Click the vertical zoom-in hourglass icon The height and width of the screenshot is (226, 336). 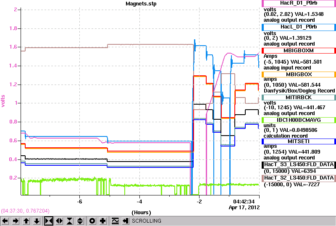(x=70, y=221)
